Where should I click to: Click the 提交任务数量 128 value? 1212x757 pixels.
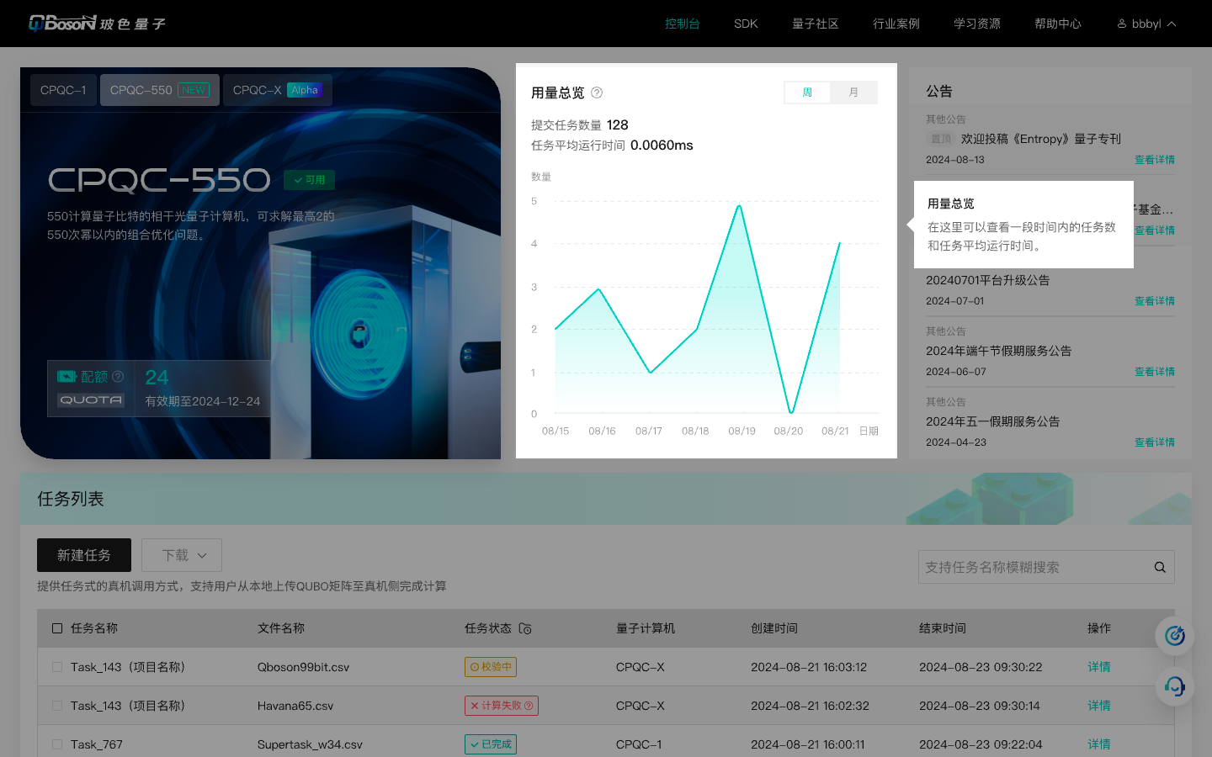tap(618, 124)
